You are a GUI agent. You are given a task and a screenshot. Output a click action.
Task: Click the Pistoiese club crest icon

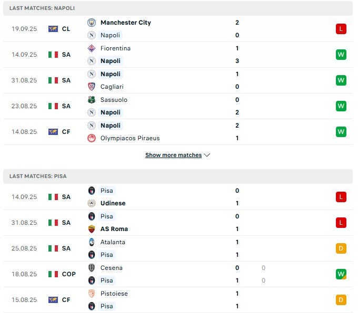(x=92, y=294)
